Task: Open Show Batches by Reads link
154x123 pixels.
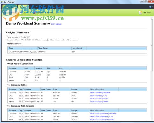Action: pyautogui.click(x=99, y=98)
